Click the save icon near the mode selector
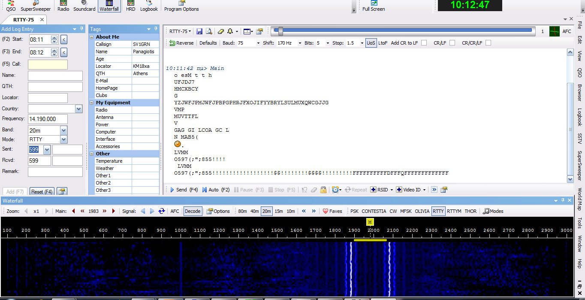585x300 pixels. (x=199, y=31)
